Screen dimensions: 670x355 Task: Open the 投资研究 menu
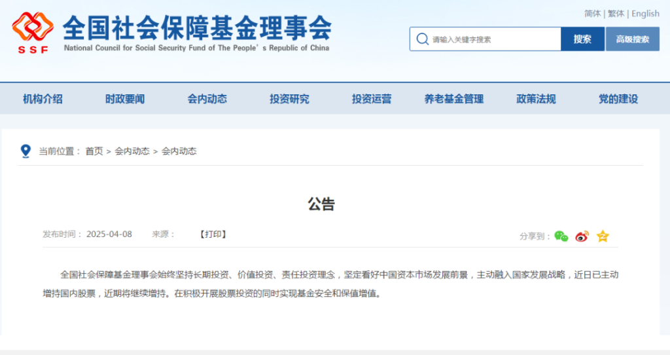pos(289,99)
